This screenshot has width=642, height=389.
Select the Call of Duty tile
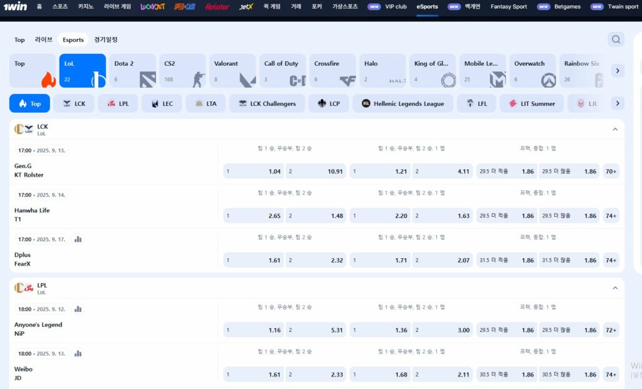[x=283, y=71]
